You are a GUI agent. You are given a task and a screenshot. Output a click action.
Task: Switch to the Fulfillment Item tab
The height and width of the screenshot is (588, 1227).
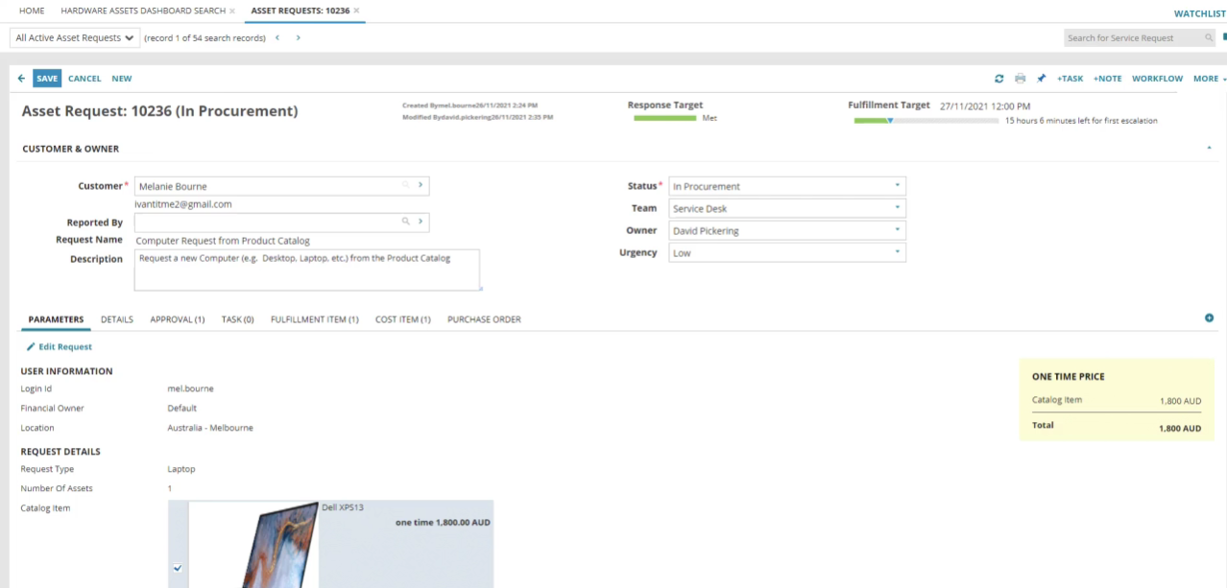314,319
